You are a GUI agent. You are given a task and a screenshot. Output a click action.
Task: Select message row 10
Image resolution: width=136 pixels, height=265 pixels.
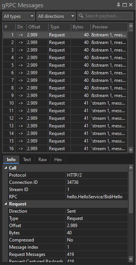tap(65, 103)
